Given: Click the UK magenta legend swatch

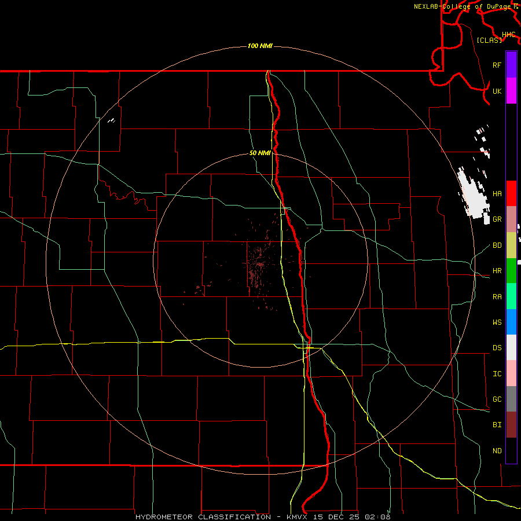Looking at the screenshot, I should pyautogui.click(x=511, y=91).
